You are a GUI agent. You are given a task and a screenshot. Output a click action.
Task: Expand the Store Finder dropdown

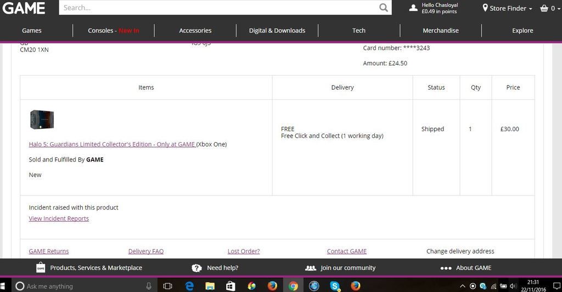(x=531, y=9)
